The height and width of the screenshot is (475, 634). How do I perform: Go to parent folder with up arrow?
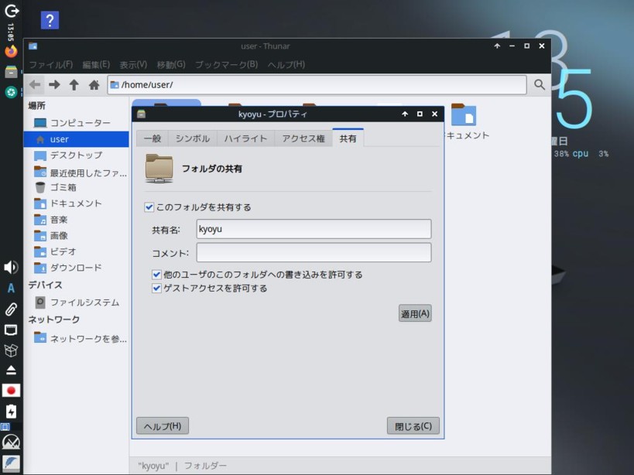74,85
